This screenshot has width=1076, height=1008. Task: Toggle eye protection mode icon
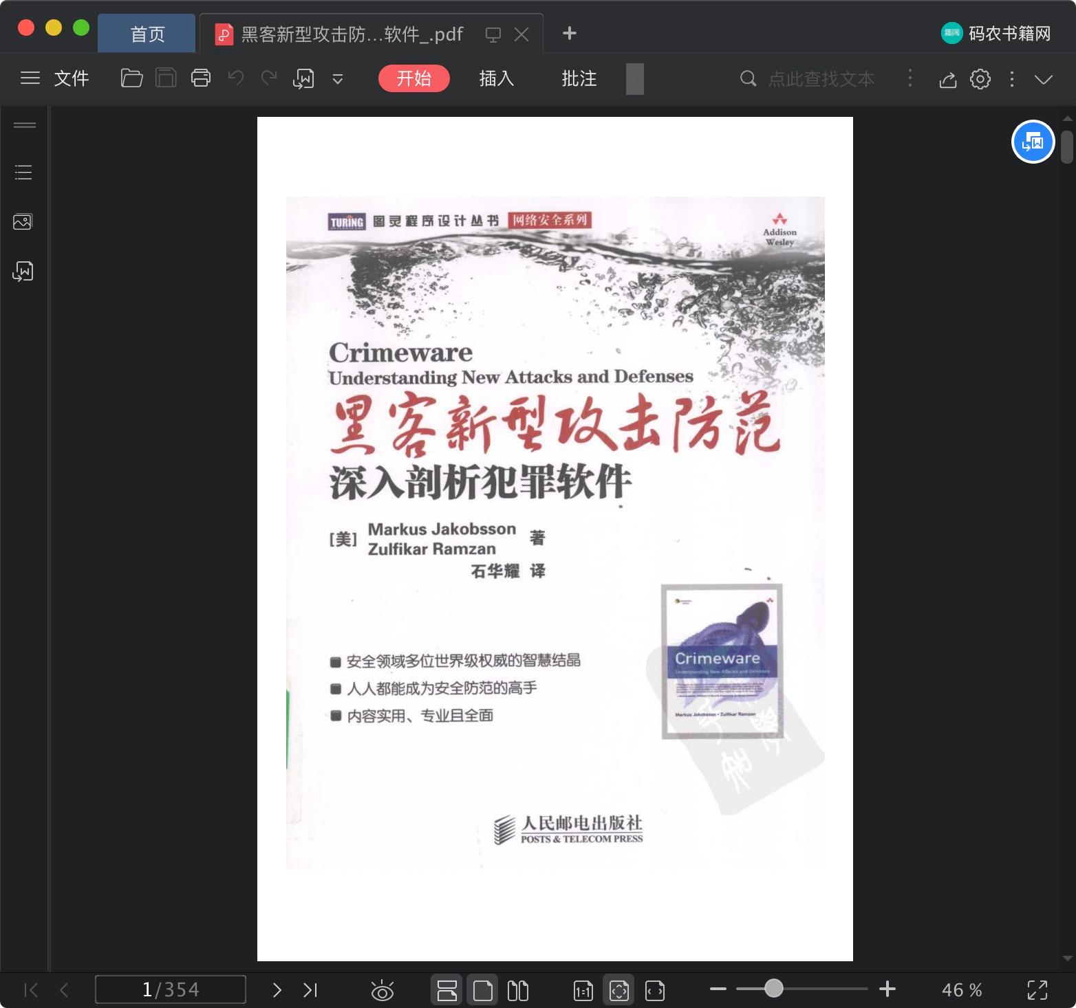[x=383, y=990]
